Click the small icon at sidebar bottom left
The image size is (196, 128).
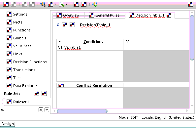click(x=3, y=110)
